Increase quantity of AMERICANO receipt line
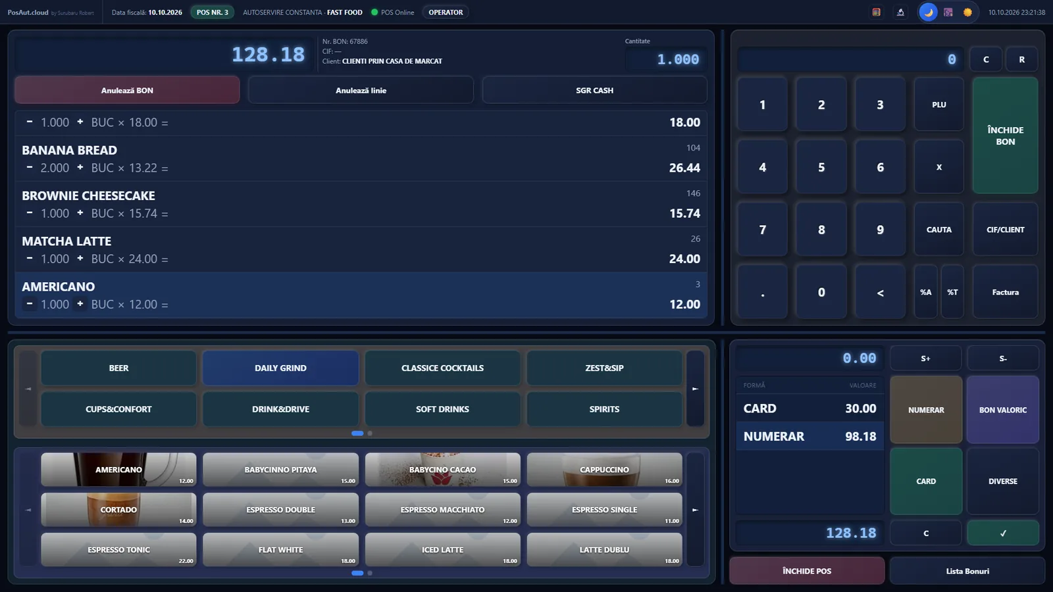Viewport: 1053px width, 592px height. pyautogui.click(x=80, y=304)
